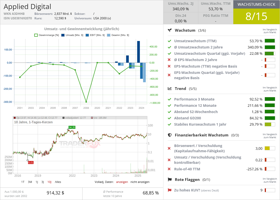Click red X beside Rule-of-40 TTM

tap(169, 169)
